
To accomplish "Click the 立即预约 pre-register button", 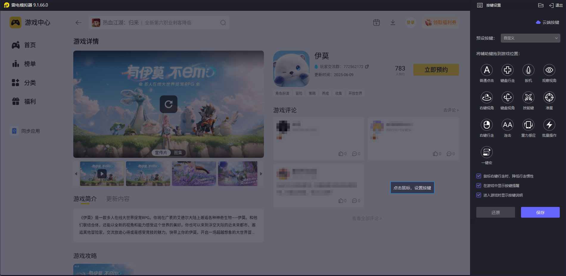I will 436,69.
